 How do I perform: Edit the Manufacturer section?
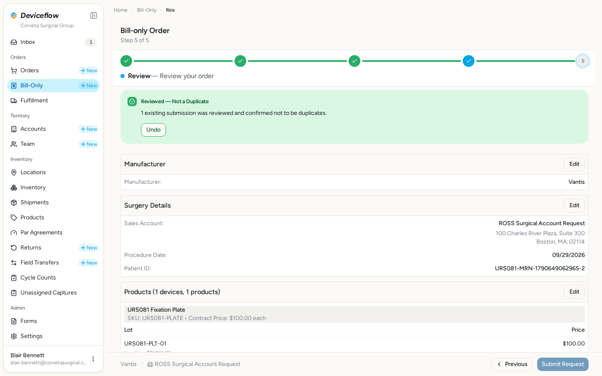pos(574,164)
